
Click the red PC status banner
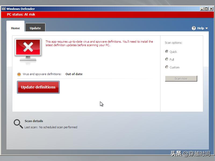[107, 14]
